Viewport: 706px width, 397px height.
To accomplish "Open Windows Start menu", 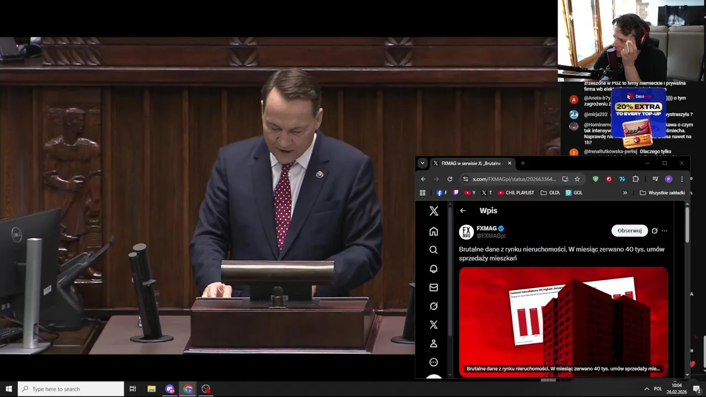I will click(8, 389).
